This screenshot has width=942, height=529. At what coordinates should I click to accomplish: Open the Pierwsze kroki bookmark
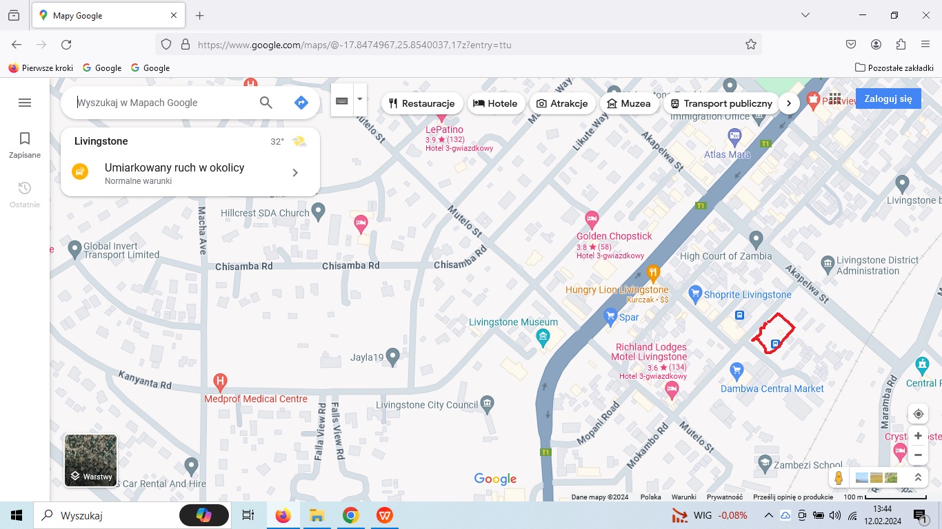pyautogui.click(x=41, y=68)
